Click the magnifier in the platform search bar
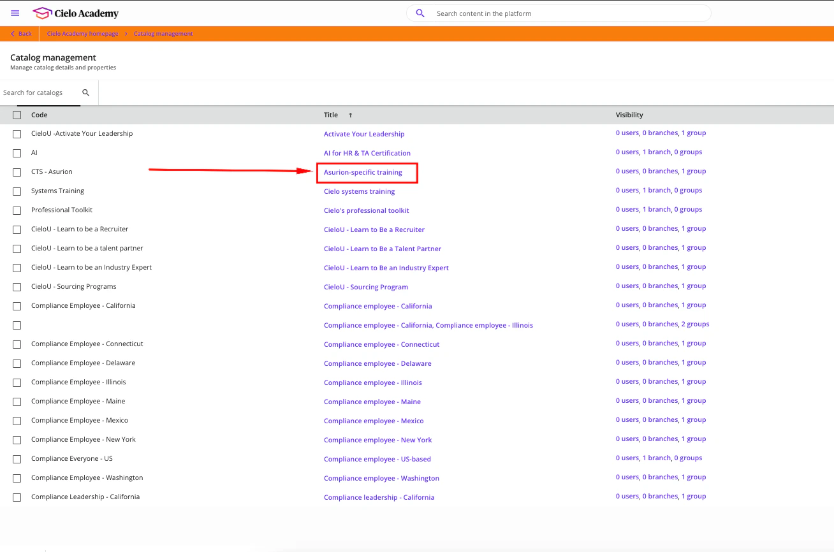The image size is (834, 552). pos(420,13)
